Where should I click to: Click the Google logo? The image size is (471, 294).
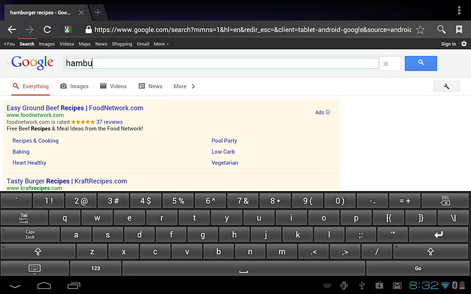coord(32,63)
